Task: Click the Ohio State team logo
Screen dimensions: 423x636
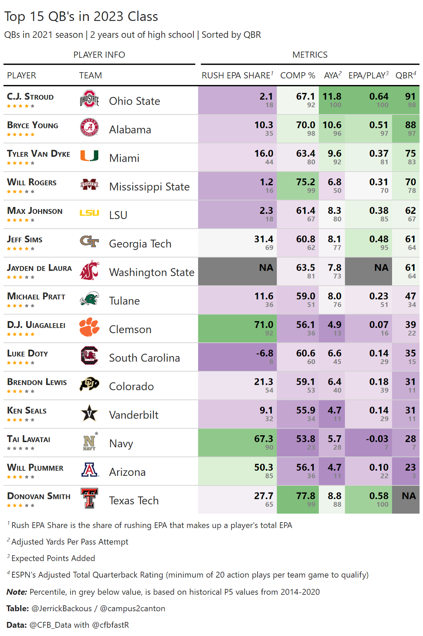Action: click(x=89, y=99)
